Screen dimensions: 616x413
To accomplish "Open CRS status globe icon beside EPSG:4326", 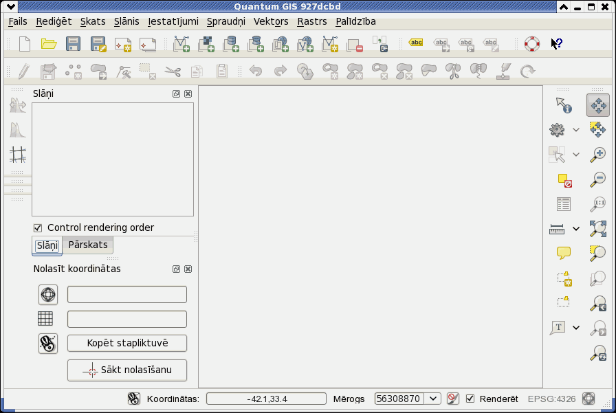I will coord(588,399).
